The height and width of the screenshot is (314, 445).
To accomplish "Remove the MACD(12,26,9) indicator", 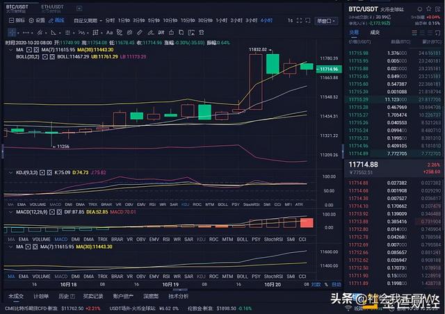I will (59, 212).
